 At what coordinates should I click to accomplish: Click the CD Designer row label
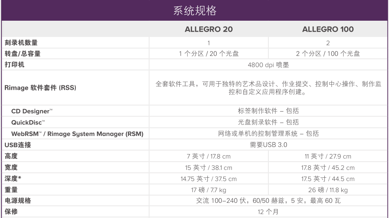click(32, 111)
